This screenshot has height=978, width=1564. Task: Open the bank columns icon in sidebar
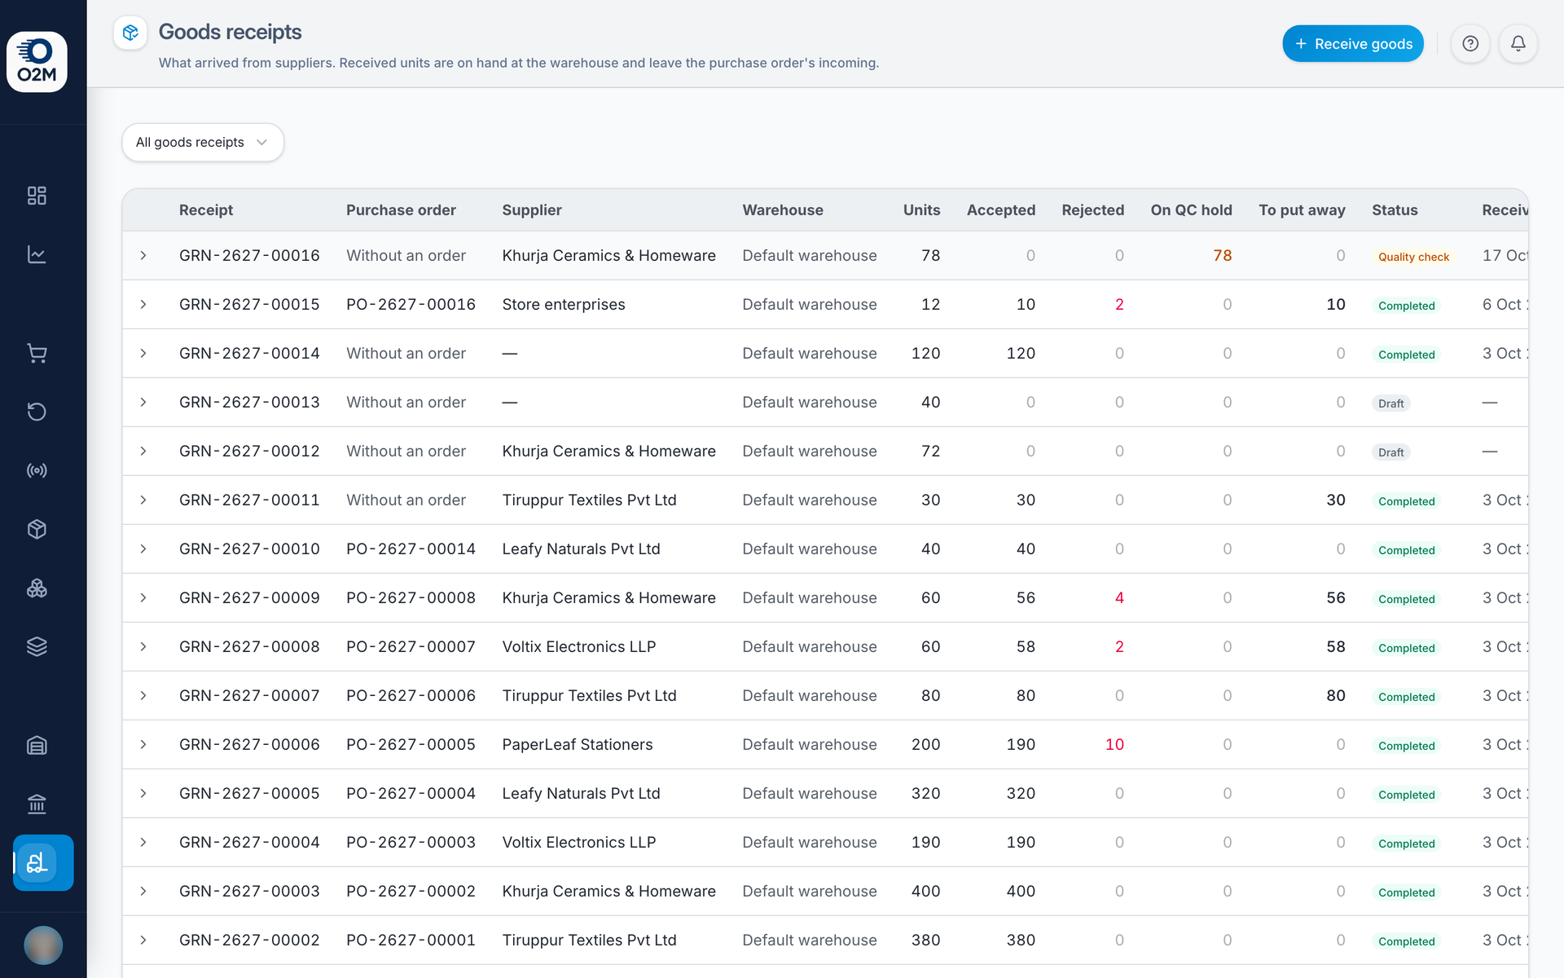[x=37, y=804]
